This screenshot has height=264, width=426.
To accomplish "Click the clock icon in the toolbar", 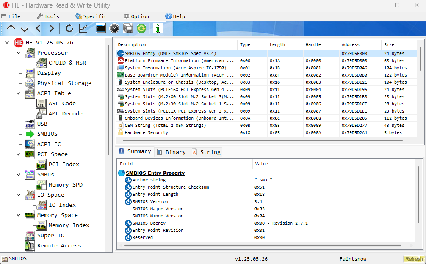I will (114, 28).
